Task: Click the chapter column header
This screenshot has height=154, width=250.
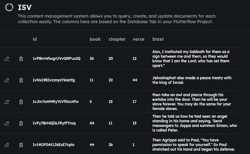Action: coord(117,39)
